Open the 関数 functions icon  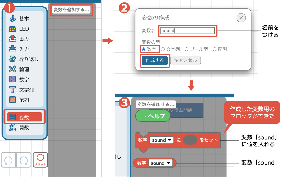12,127
